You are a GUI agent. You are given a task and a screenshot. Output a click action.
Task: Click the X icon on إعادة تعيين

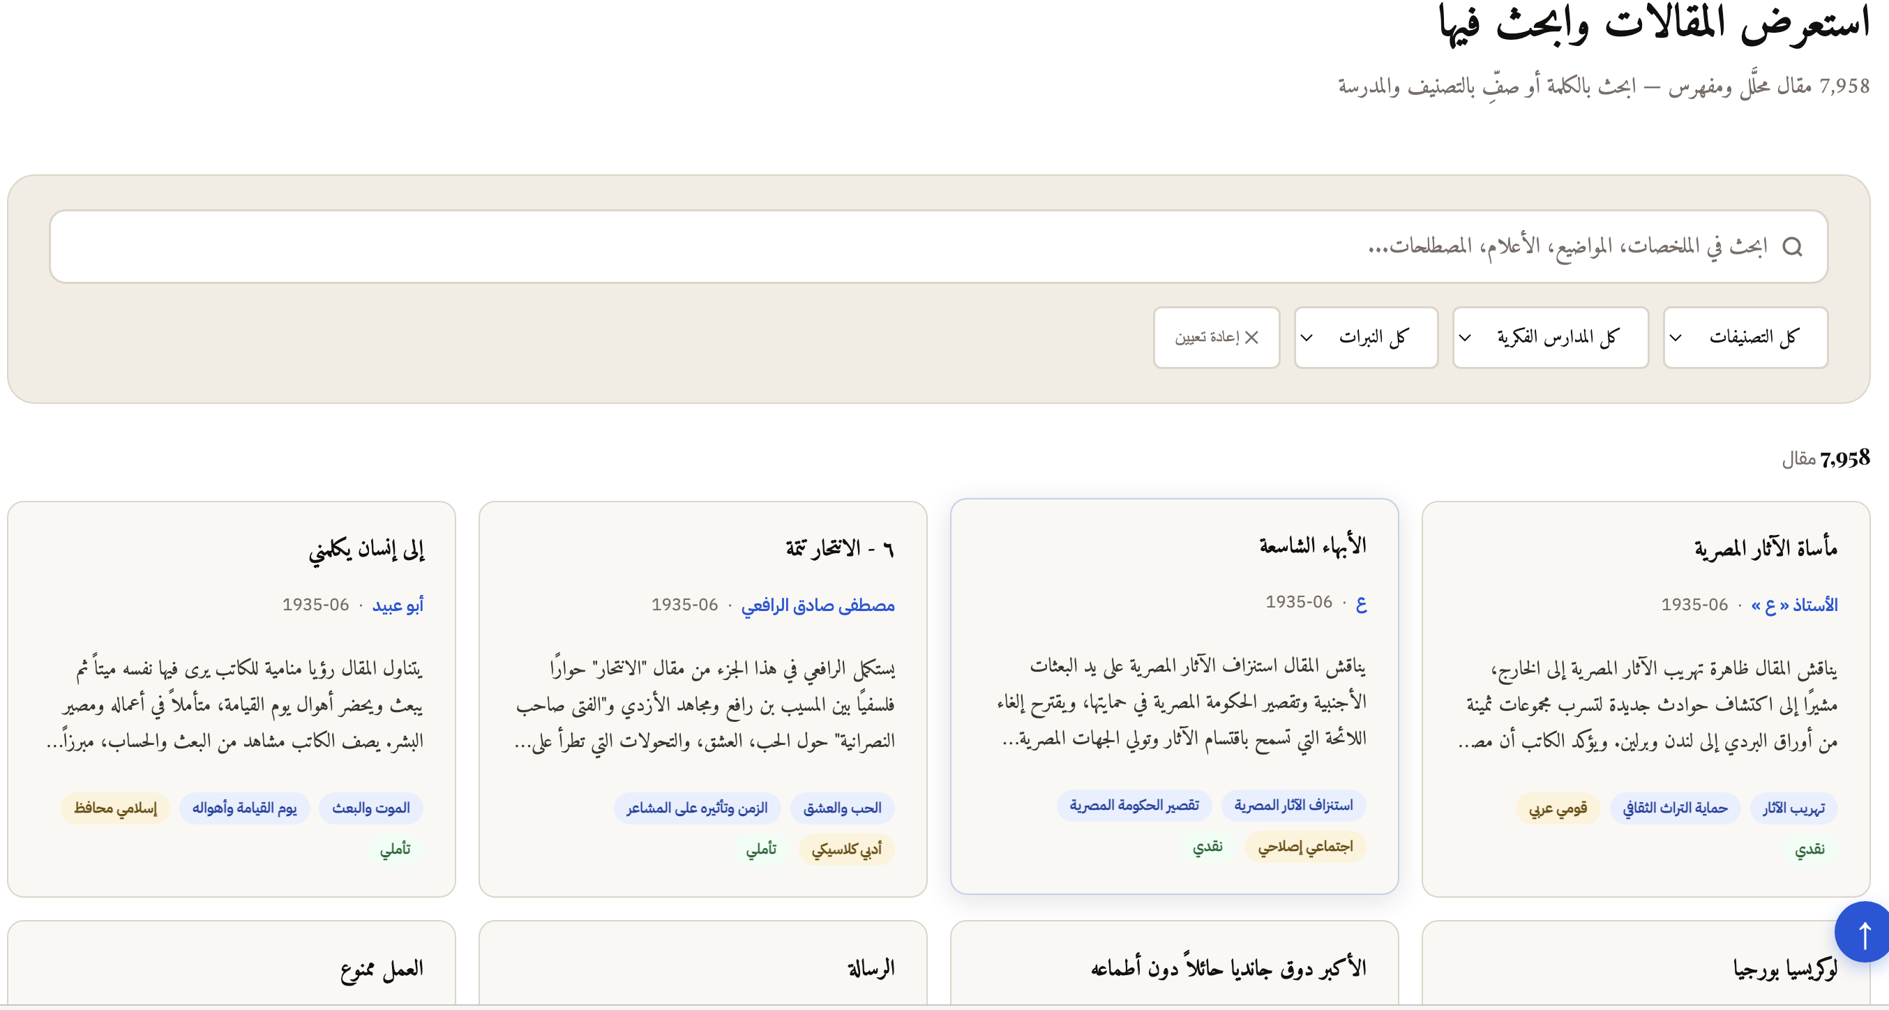1251,338
